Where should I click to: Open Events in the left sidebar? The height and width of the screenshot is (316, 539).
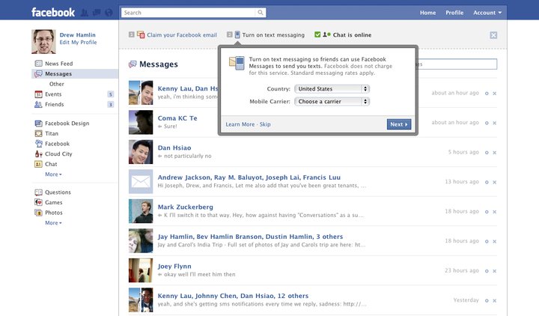[54, 94]
